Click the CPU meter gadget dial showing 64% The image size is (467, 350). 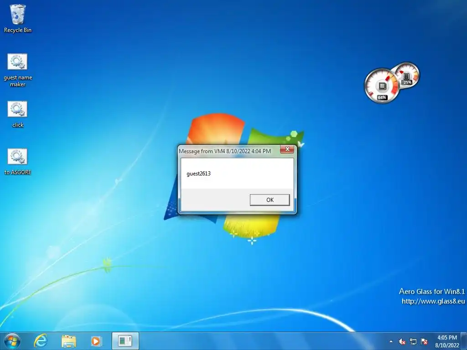(382, 86)
